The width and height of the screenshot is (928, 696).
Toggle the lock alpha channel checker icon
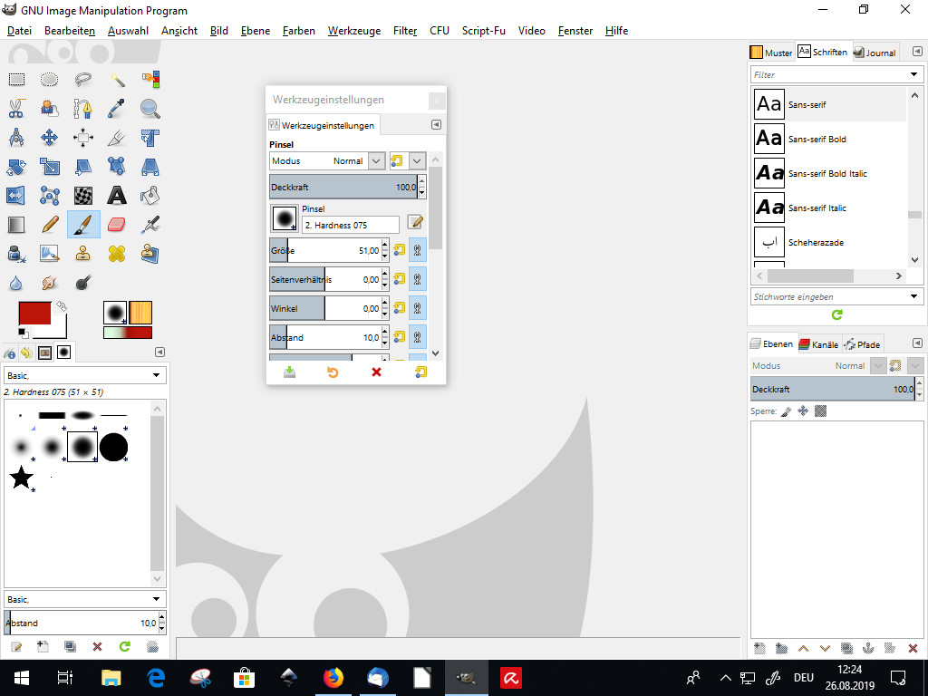point(820,411)
